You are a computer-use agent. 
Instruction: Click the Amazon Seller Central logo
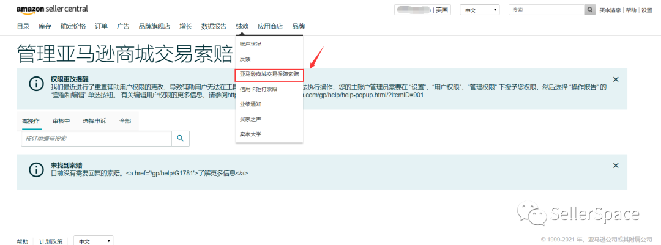53,9
